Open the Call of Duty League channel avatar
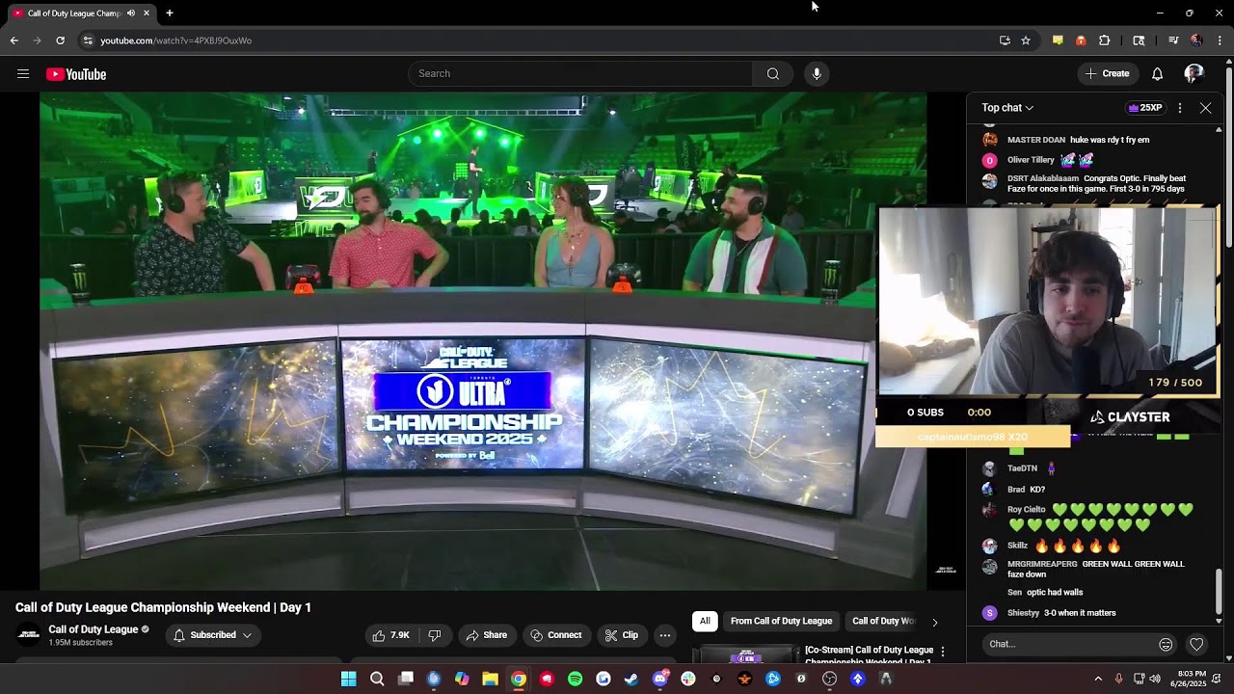The width and height of the screenshot is (1234, 694). click(x=29, y=634)
